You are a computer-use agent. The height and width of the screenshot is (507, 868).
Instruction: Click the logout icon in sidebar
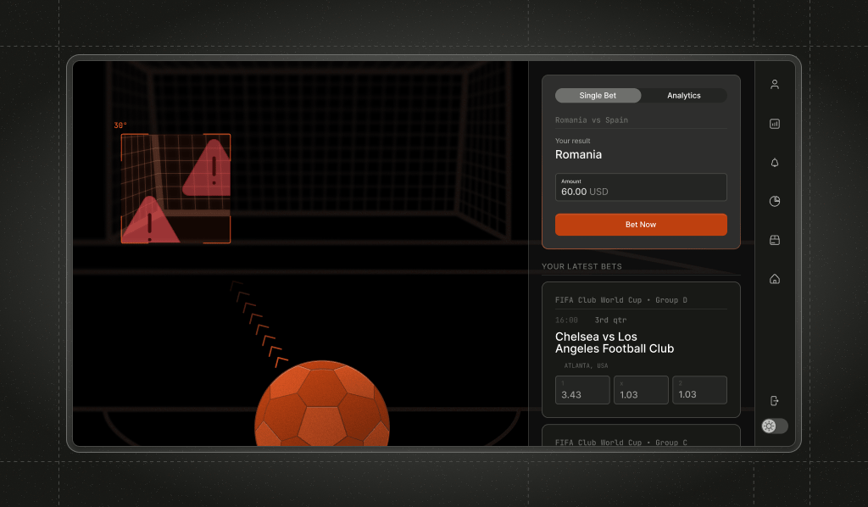click(774, 401)
